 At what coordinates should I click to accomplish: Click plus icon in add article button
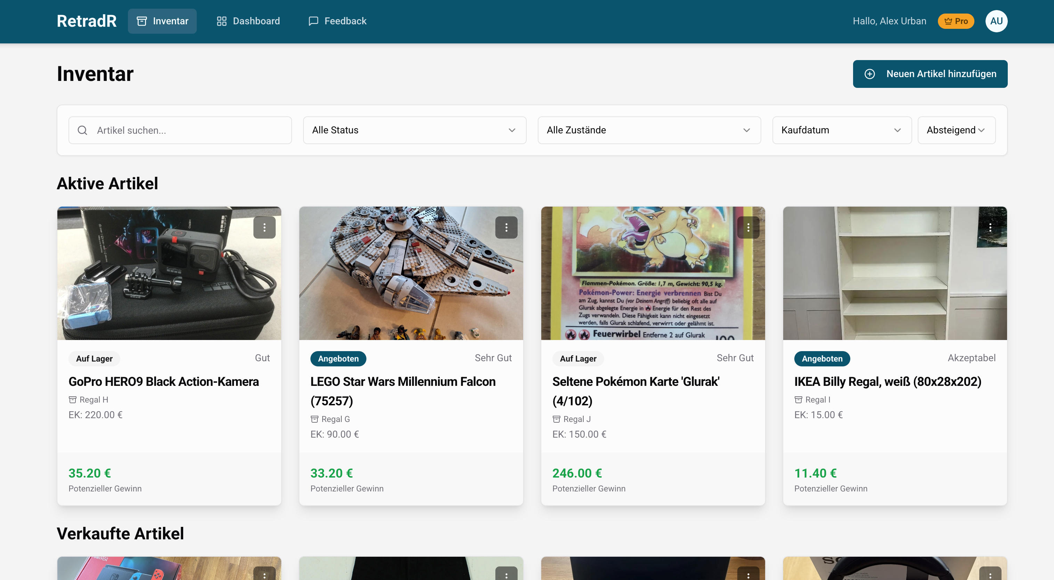pos(869,74)
